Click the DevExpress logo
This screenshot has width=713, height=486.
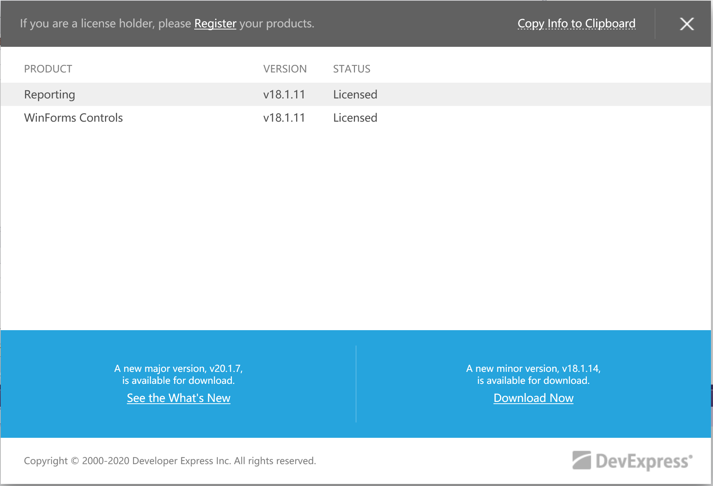(632, 461)
